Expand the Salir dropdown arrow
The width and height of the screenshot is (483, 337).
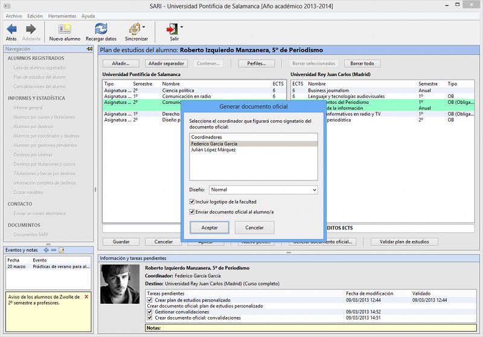[181, 27]
